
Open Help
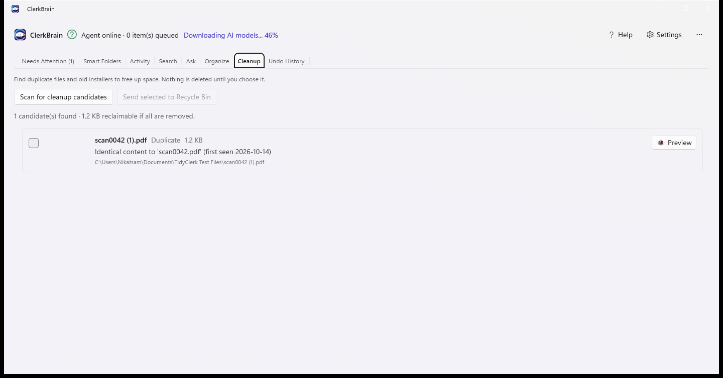tap(621, 35)
